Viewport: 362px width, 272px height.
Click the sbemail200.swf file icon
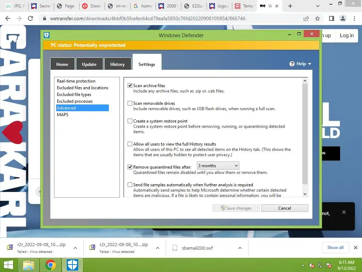tap(175, 248)
